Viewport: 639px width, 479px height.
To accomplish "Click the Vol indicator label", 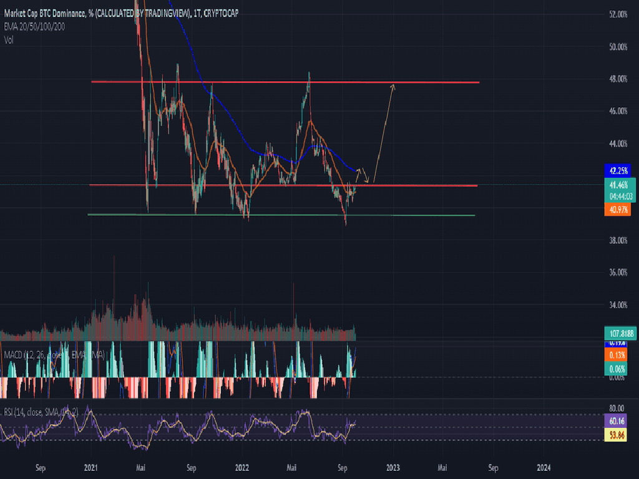I will (x=9, y=39).
